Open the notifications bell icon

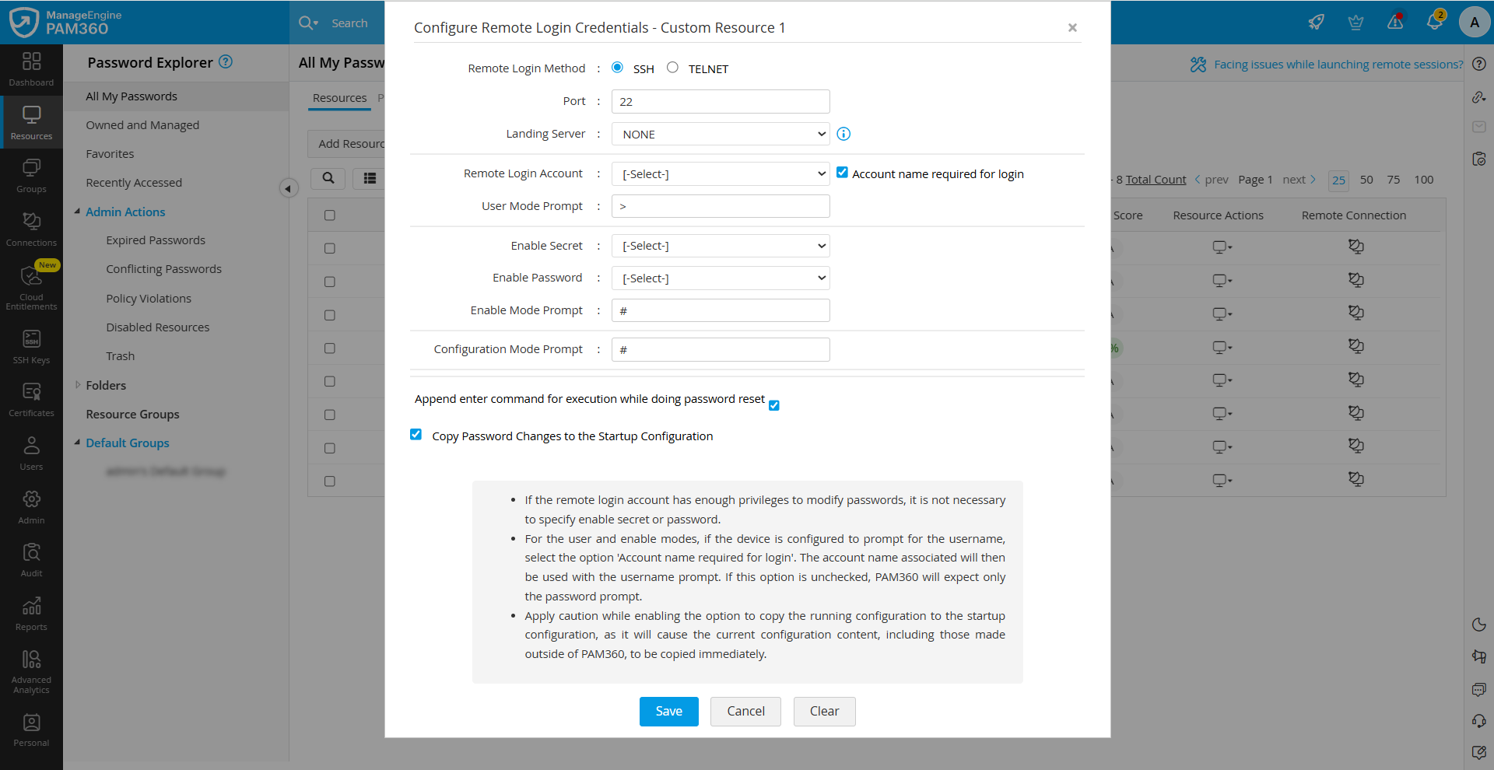click(x=1434, y=22)
